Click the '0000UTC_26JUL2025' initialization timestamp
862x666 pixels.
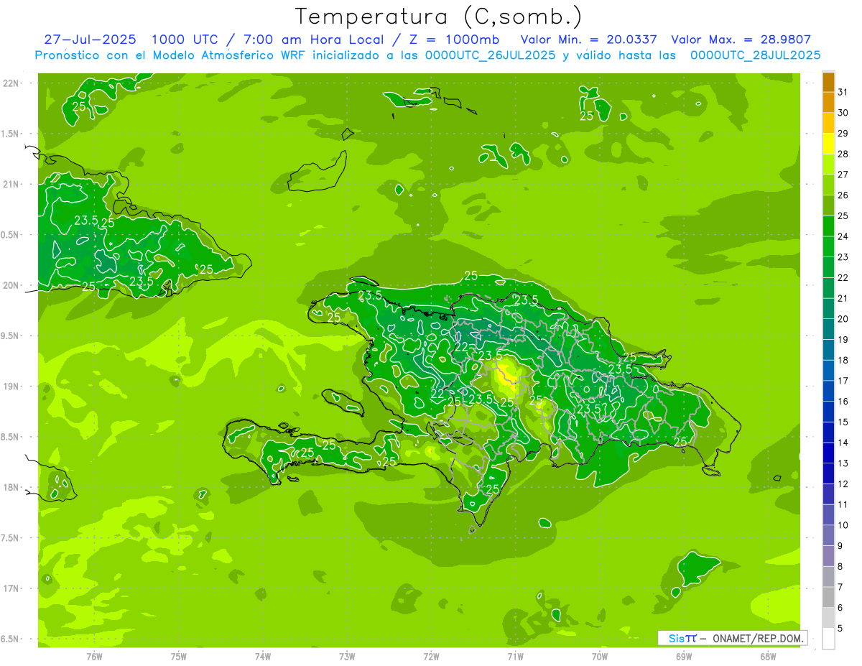coord(490,55)
